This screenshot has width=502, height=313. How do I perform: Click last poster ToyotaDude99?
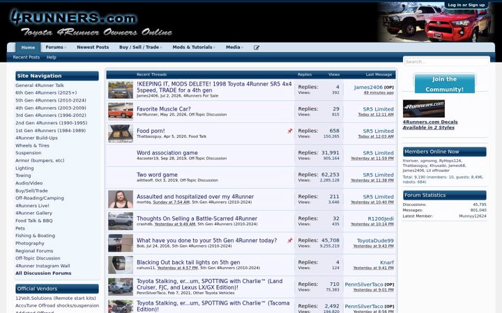(x=375, y=241)
